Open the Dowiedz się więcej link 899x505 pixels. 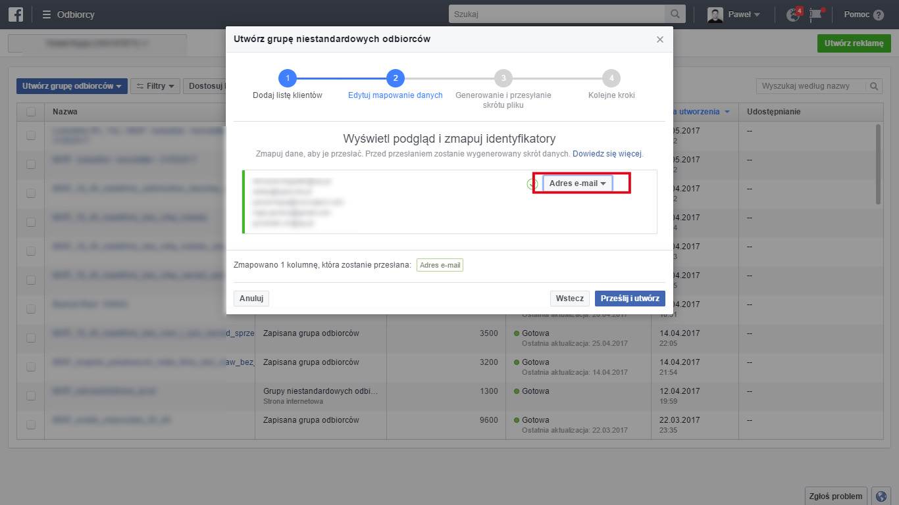[x=607, y=154]
